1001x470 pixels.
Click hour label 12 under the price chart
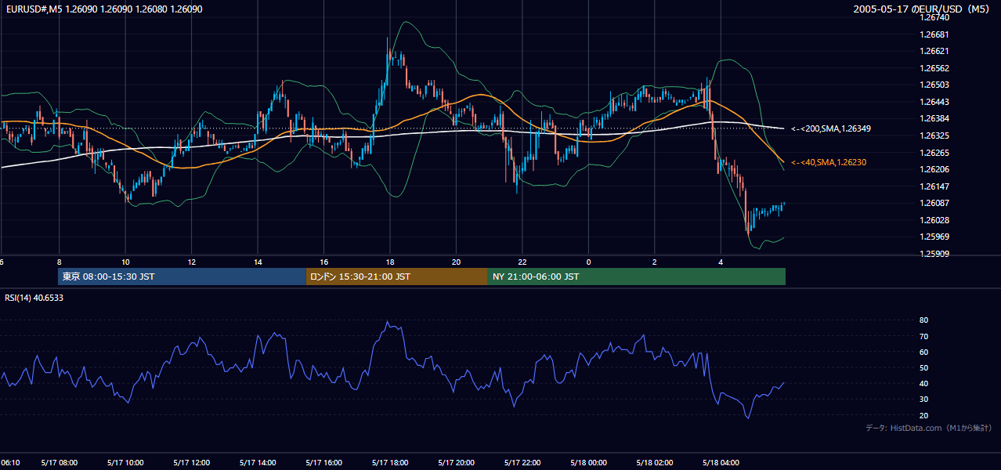(x=191, y=262)
